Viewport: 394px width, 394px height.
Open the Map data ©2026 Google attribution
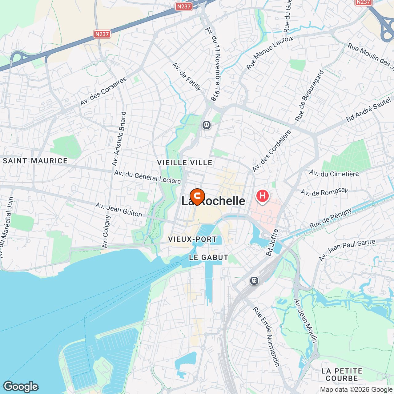356,390
